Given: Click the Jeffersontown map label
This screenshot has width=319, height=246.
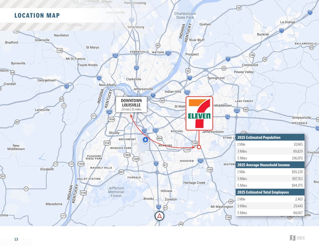Looking at the screenshot, I should pos(213,132).
